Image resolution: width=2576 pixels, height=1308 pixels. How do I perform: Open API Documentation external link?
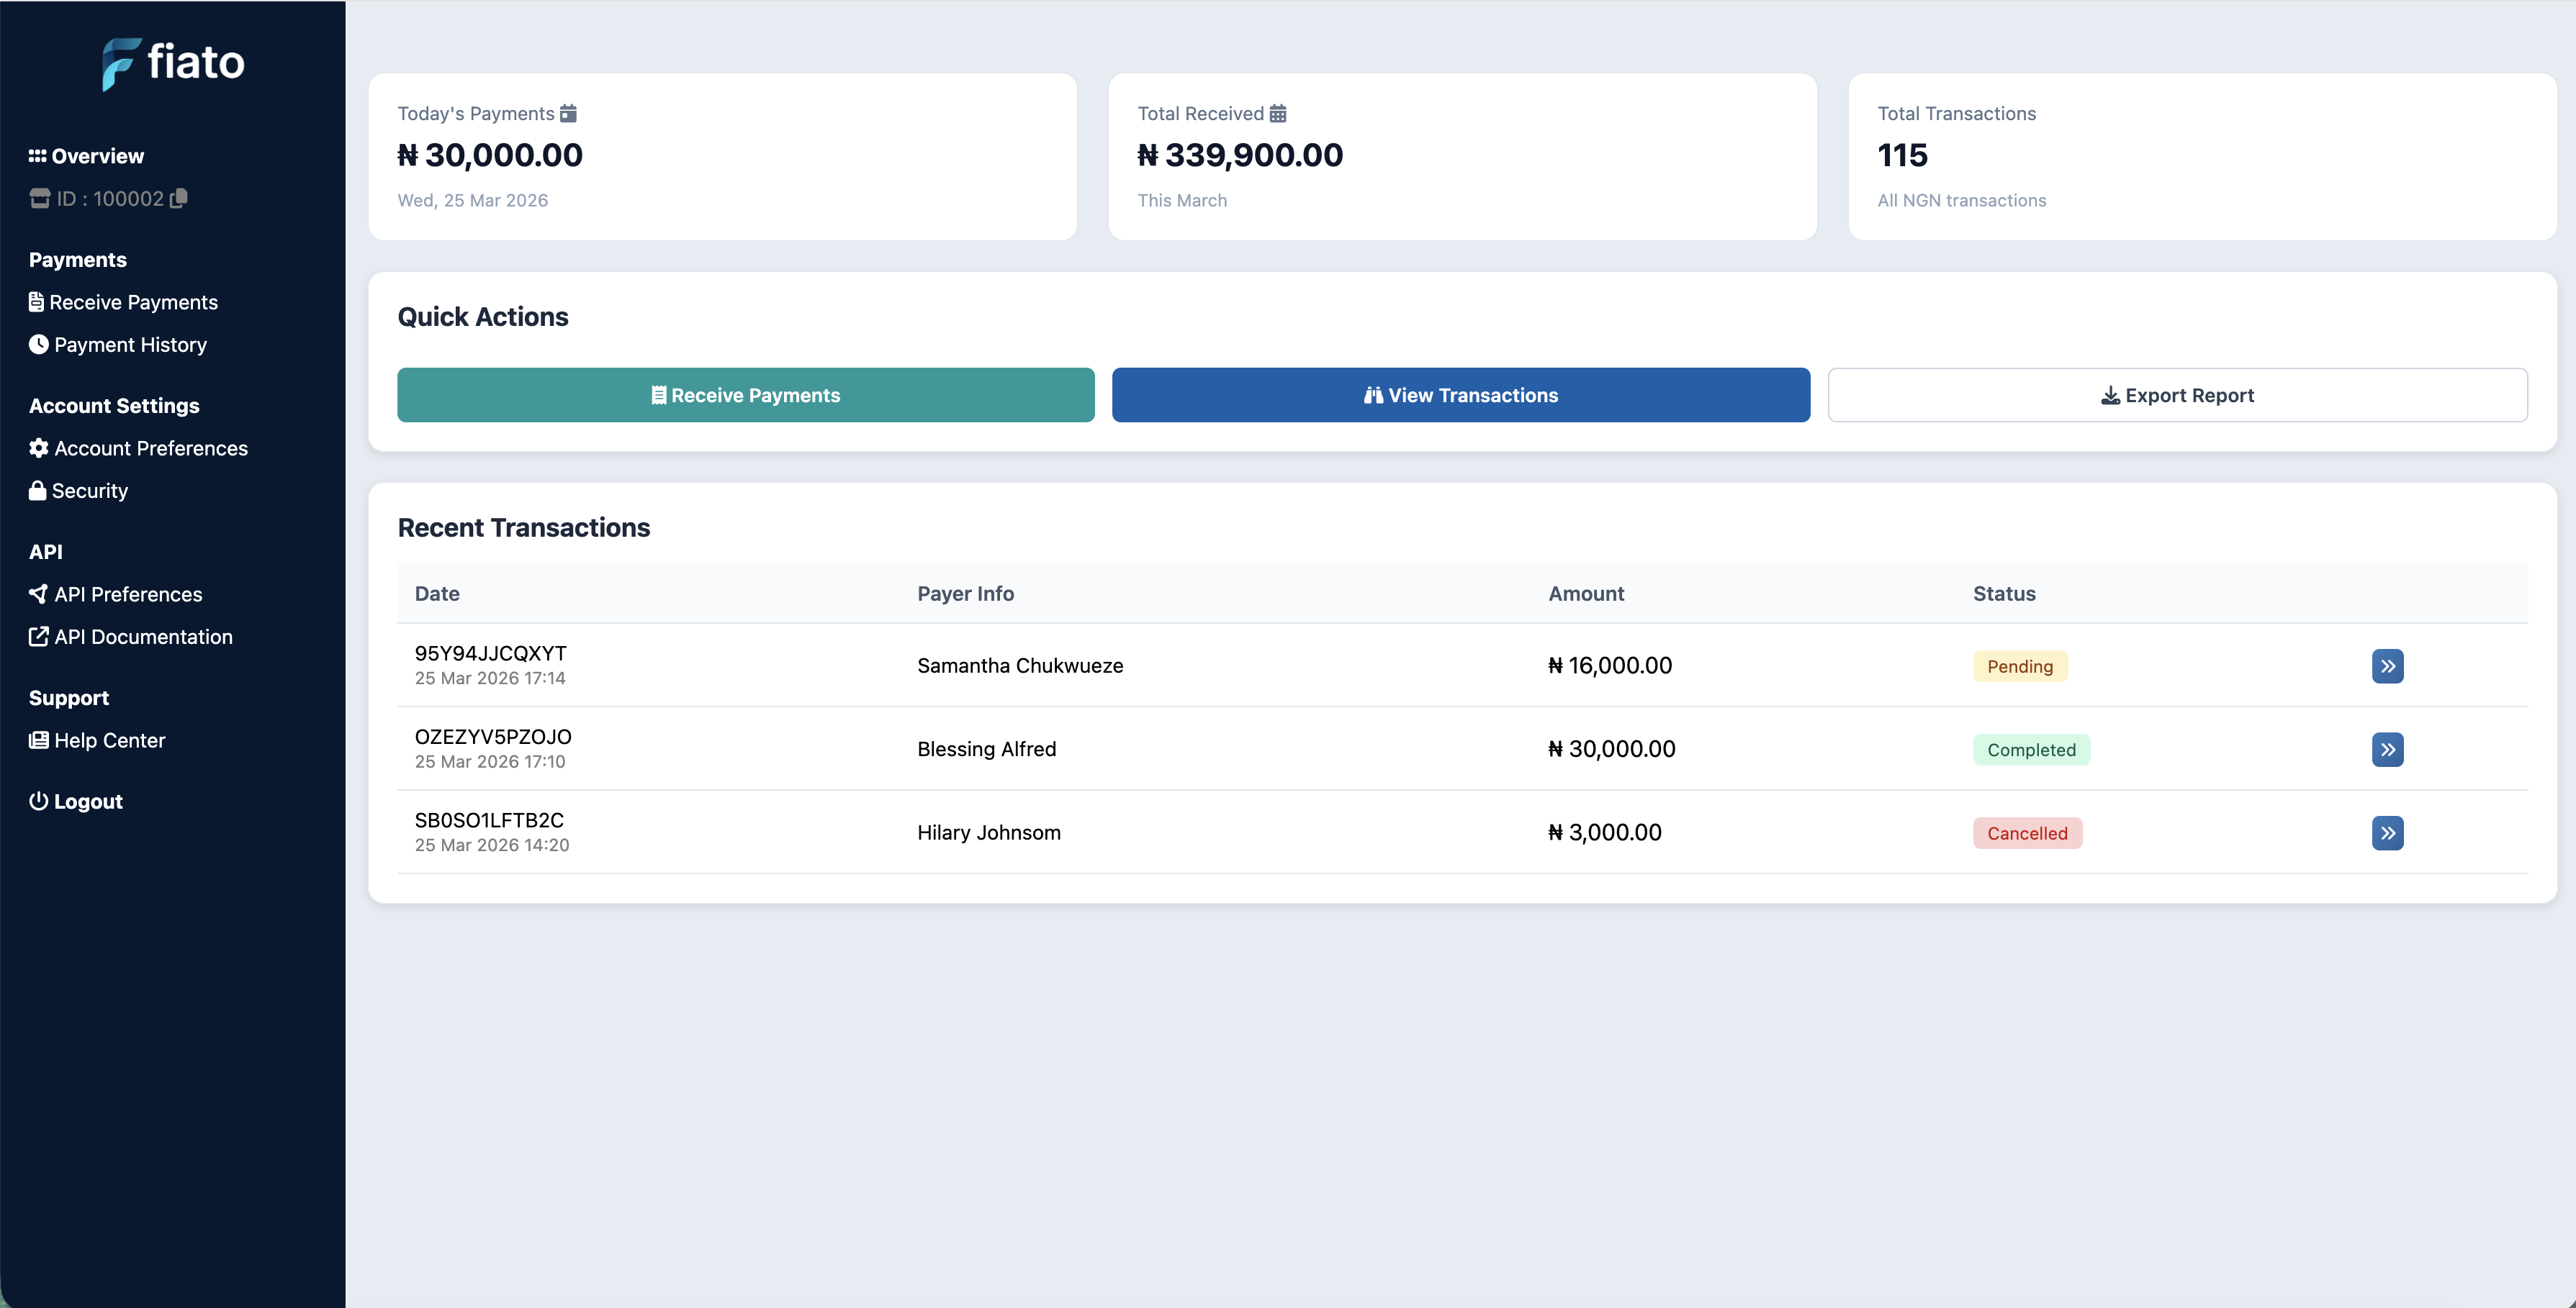click(x=143, y=637)
